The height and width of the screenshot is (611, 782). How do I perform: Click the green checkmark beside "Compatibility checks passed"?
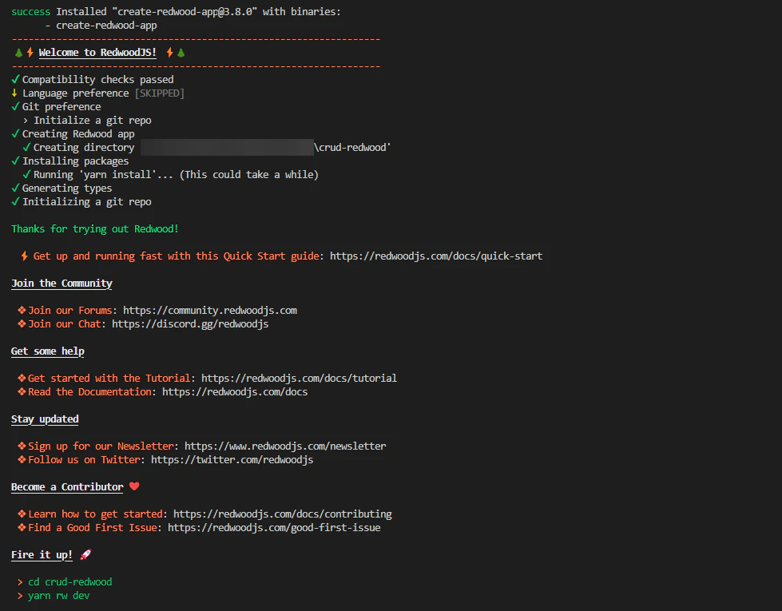pos(14,79)
